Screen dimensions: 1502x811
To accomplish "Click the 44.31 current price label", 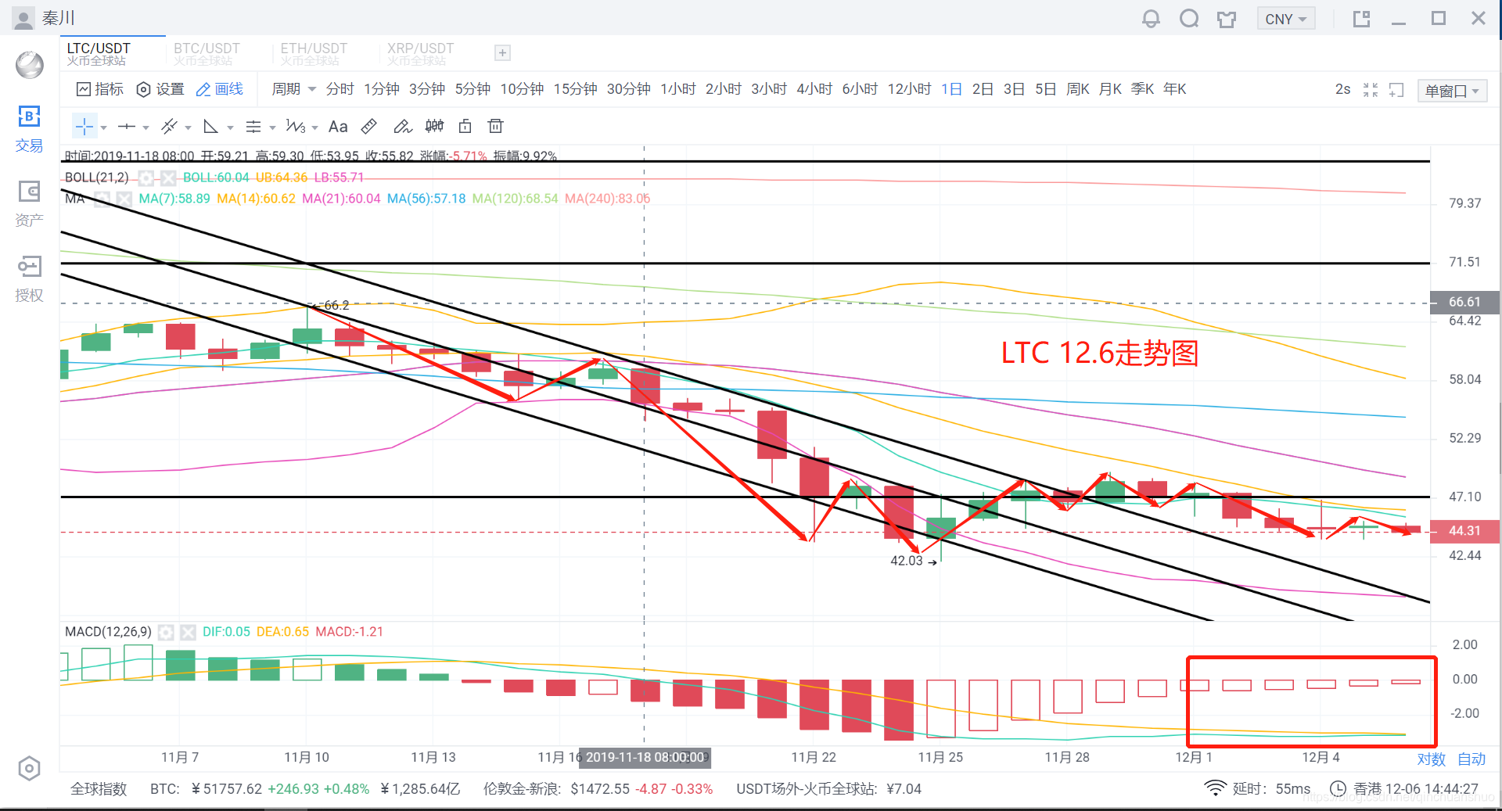I will (1464, 531).
